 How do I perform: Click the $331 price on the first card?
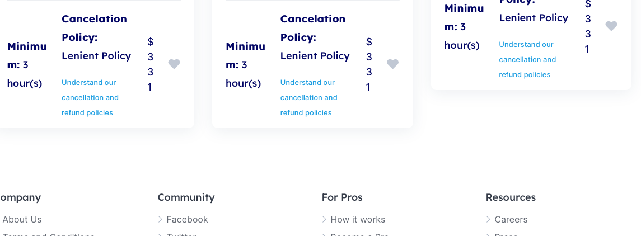pyautogui.click(x=151, y=64)
